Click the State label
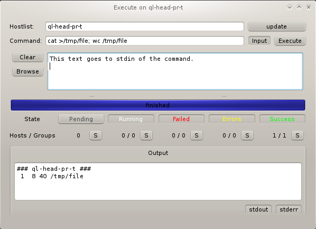 pos(32,119)
